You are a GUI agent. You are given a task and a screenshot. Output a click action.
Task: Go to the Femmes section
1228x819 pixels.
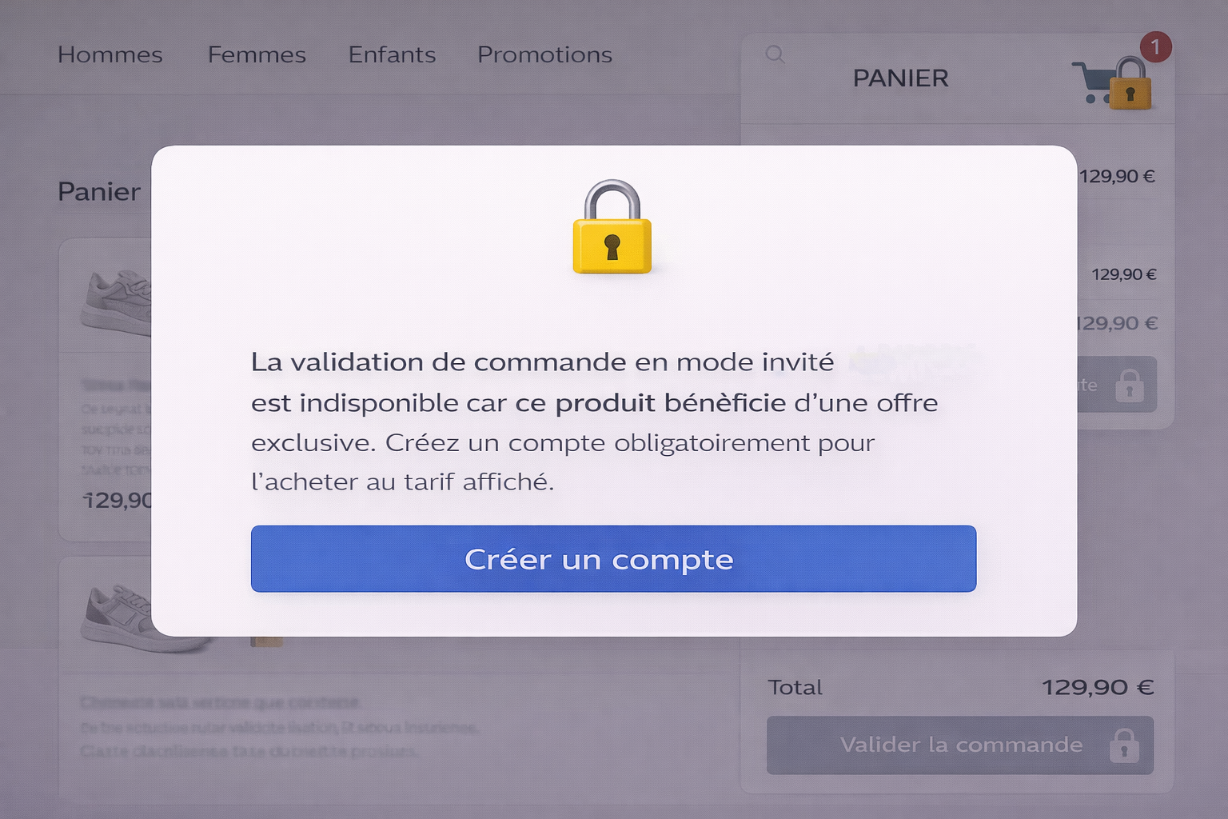pos(257,54)
